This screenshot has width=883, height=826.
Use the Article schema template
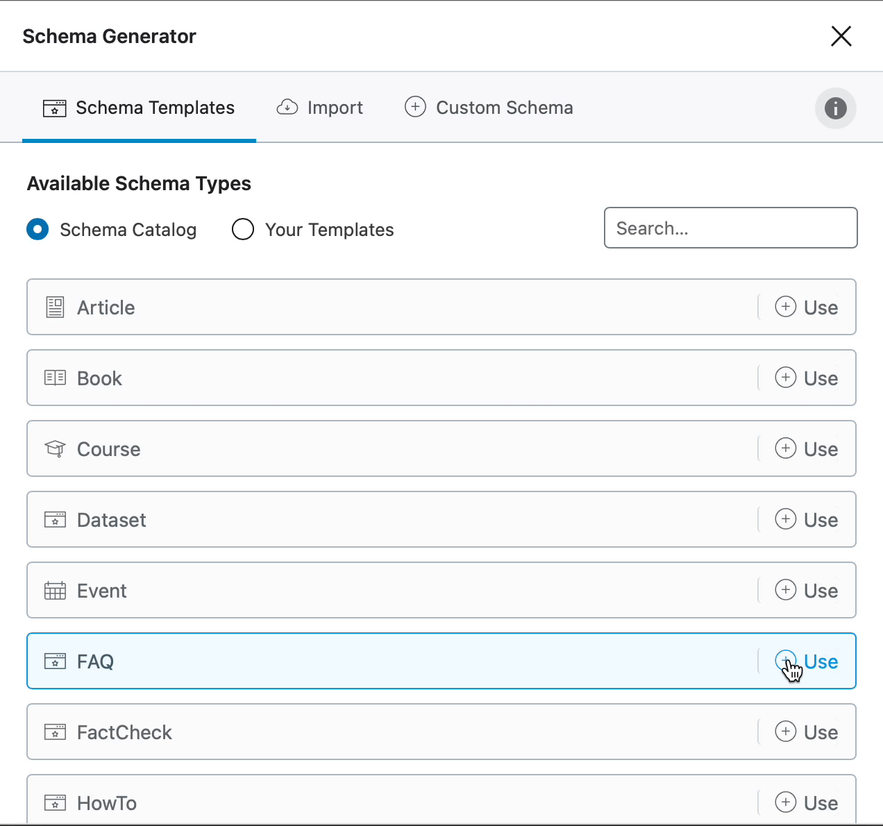(x=806, y=307)
